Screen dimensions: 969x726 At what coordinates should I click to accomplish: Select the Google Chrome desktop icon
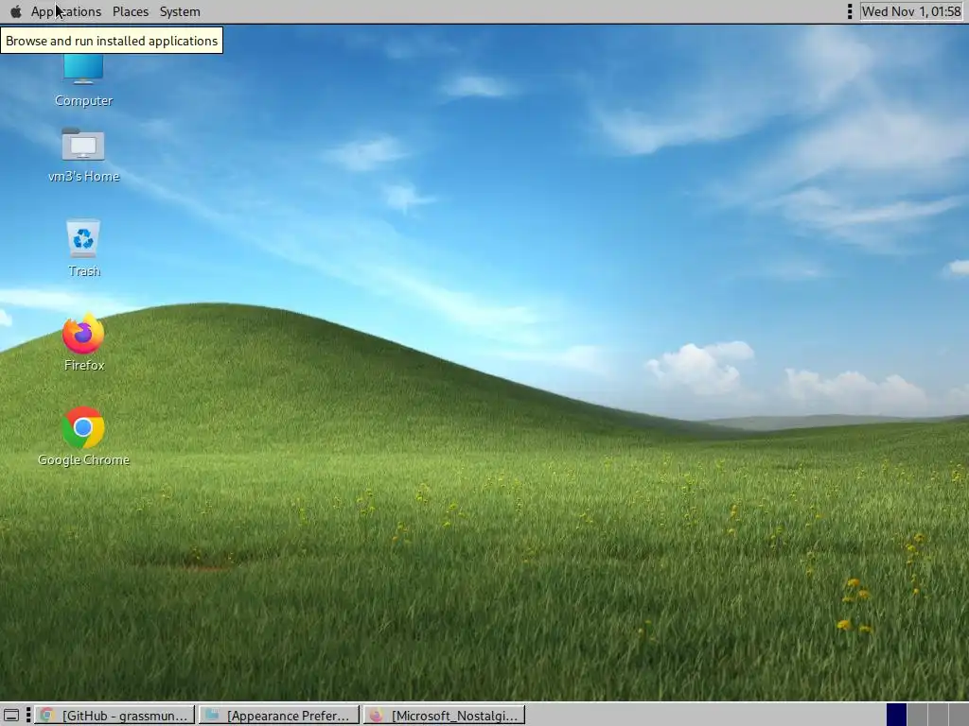[x=83, y=428]
